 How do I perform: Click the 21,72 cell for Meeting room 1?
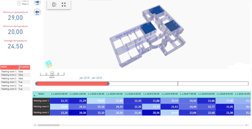click(x=59, y=101)
